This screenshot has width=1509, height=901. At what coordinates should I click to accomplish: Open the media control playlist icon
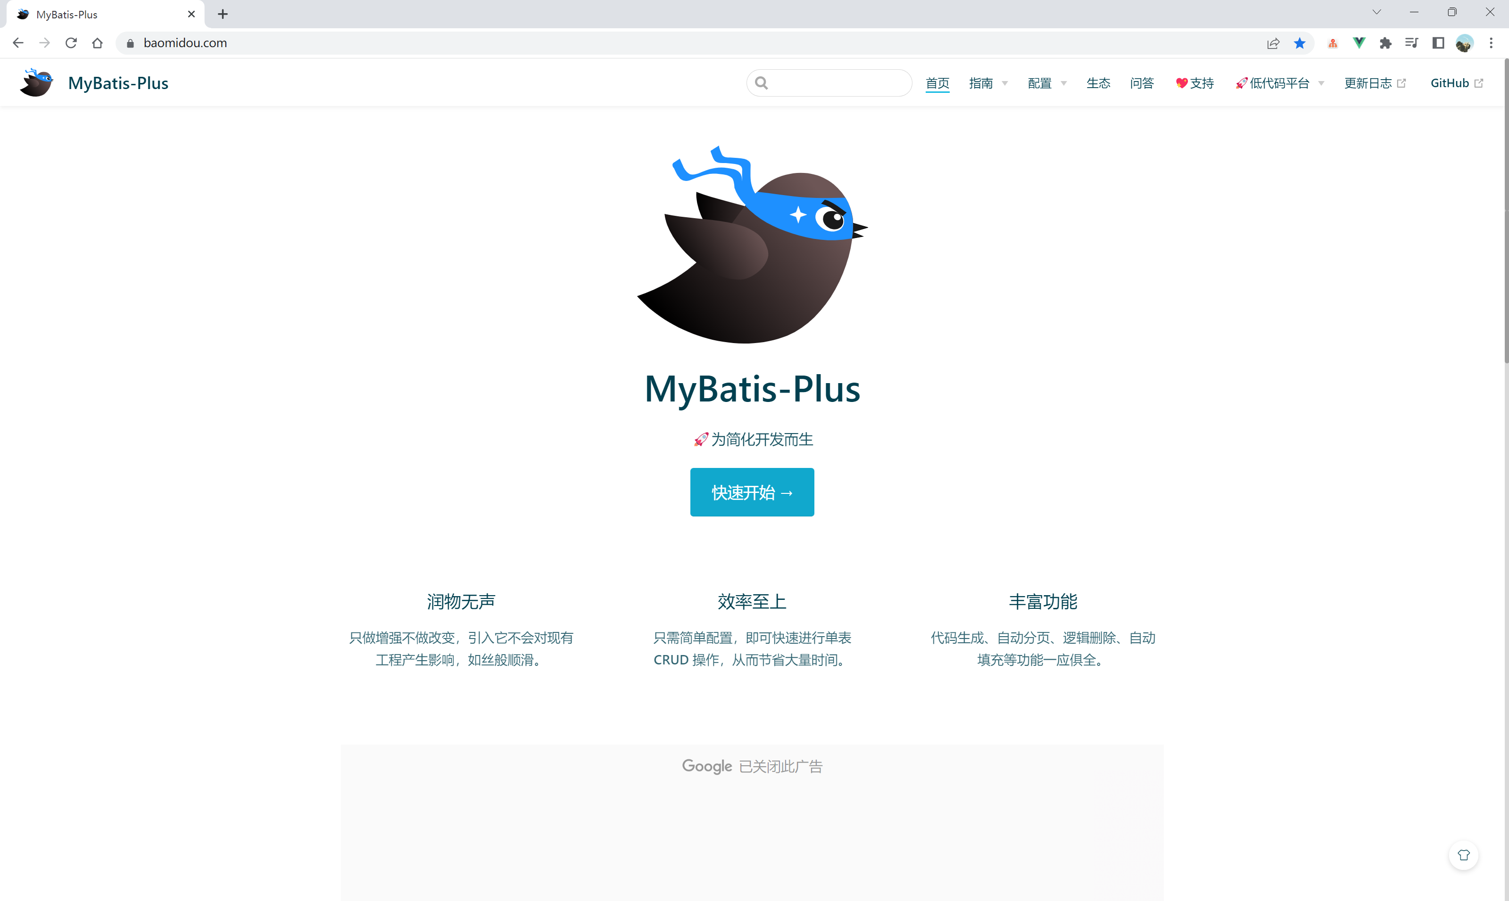coord(1412,43)
